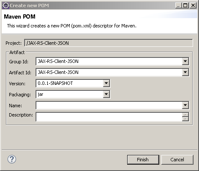The width and height of the screenshot is (199, 171).
Task: Click Description scroll up arrow
Action: pos(185,115)
